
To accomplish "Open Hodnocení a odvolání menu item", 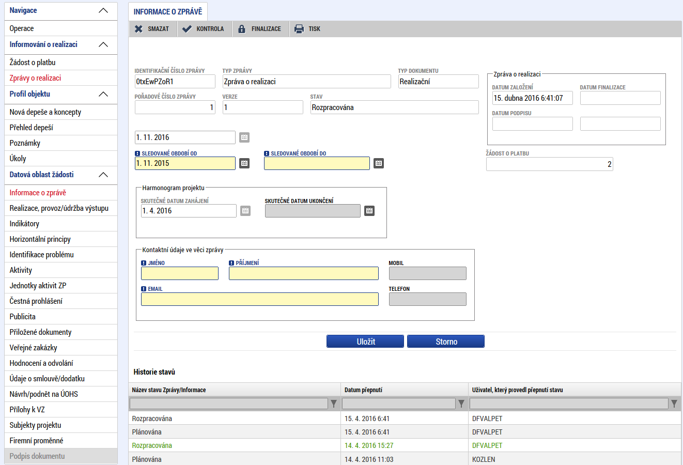I will point(61,363).
